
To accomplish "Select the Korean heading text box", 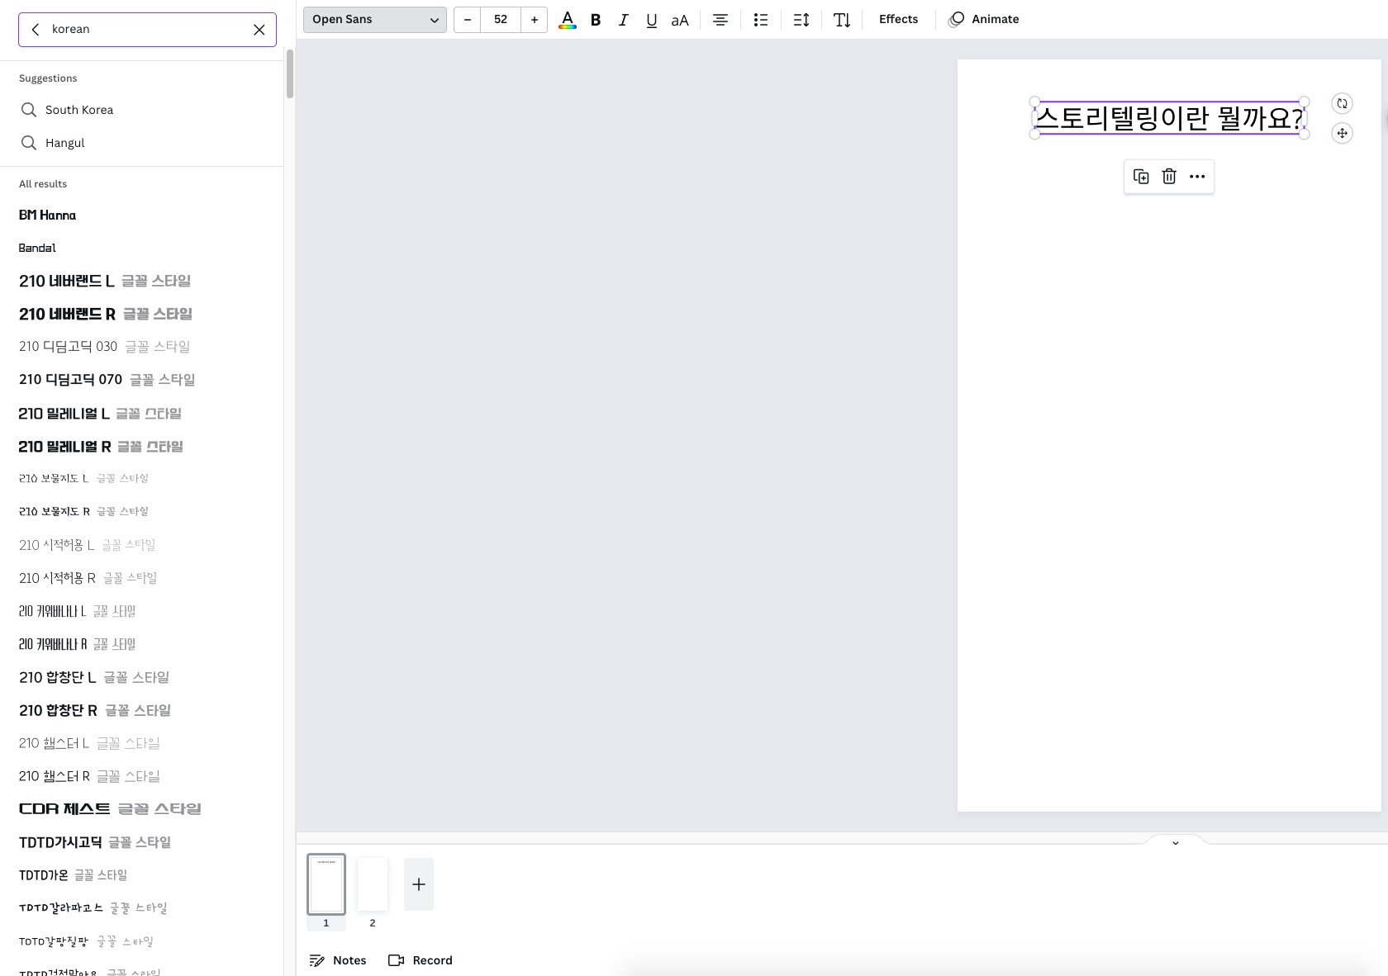I will pos(1169,118).
